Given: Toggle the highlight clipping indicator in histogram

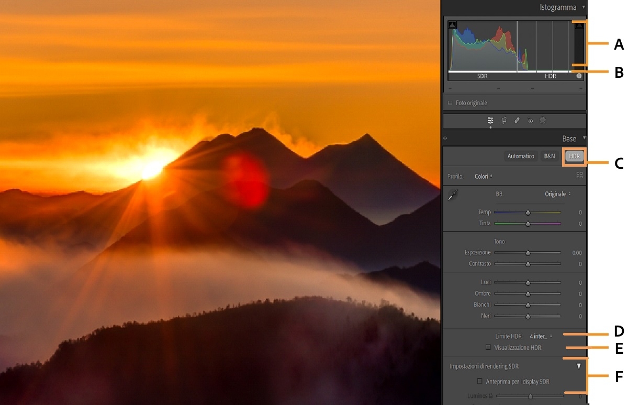Looking at the screenshot, I should (579, 26).
